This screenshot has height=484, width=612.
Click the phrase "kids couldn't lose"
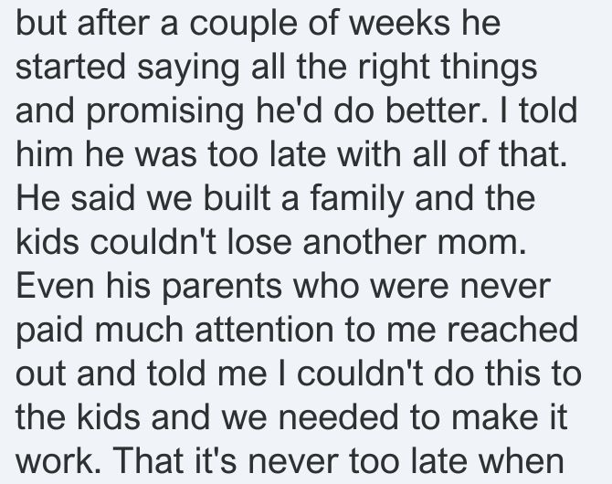tap(153, 241)
